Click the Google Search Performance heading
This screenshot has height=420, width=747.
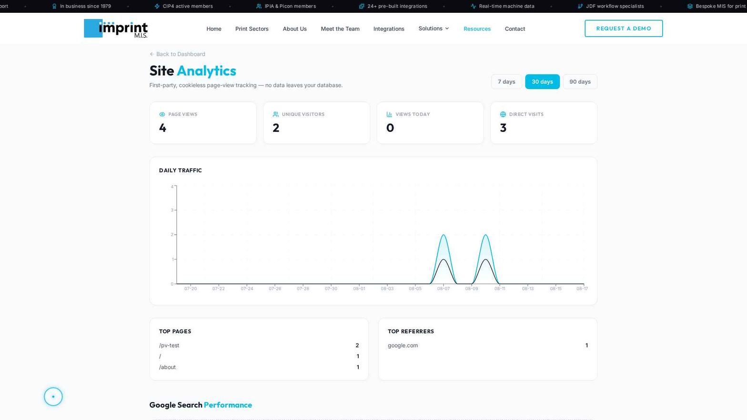click(x=201, y=405)
